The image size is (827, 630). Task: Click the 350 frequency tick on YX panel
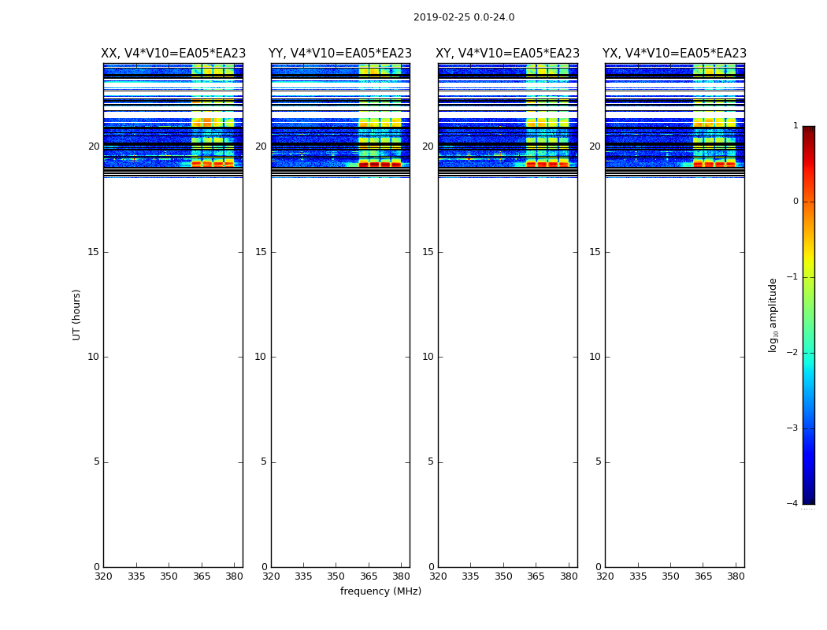(x=670, y=576)
